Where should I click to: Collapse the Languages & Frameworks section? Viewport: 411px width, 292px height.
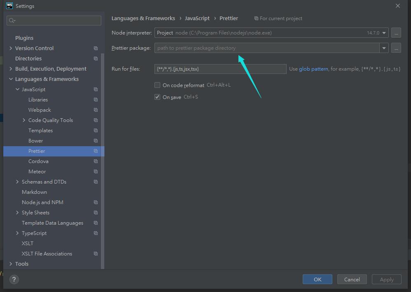click(x=11, y=79)
